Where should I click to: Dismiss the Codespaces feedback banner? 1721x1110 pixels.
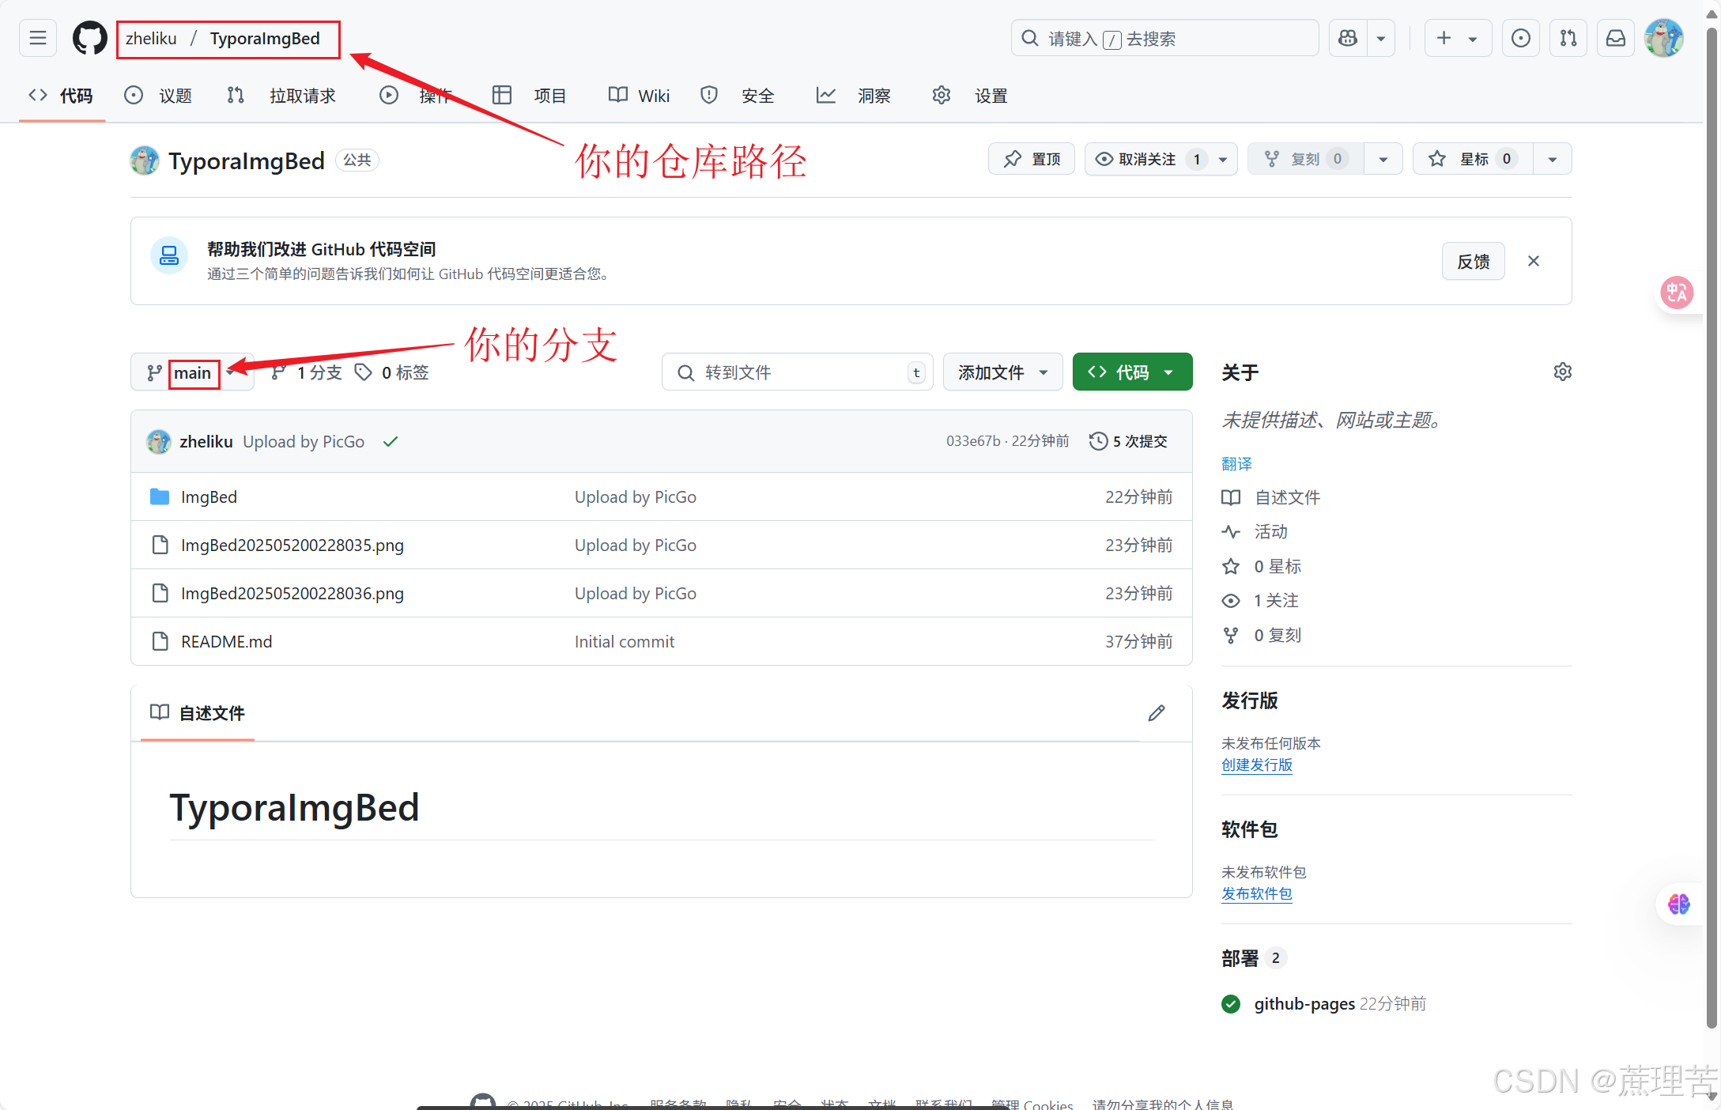coord(1534,261)
